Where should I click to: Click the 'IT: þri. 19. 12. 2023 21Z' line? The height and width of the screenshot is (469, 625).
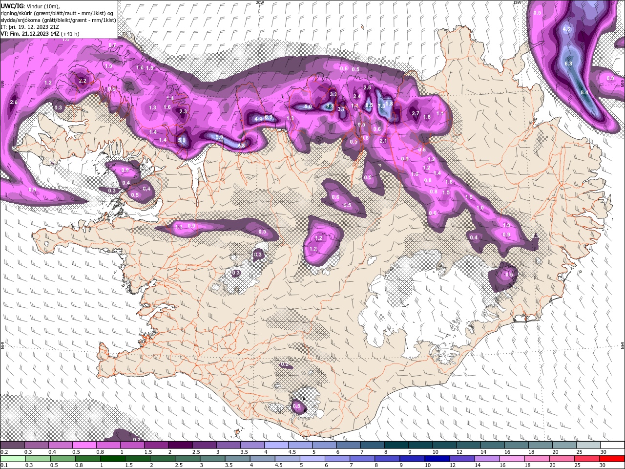(30, 27)
